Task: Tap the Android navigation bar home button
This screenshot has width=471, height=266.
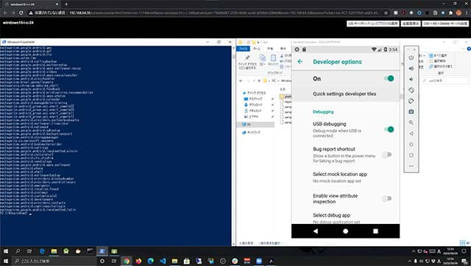Action: click(345, 231)
